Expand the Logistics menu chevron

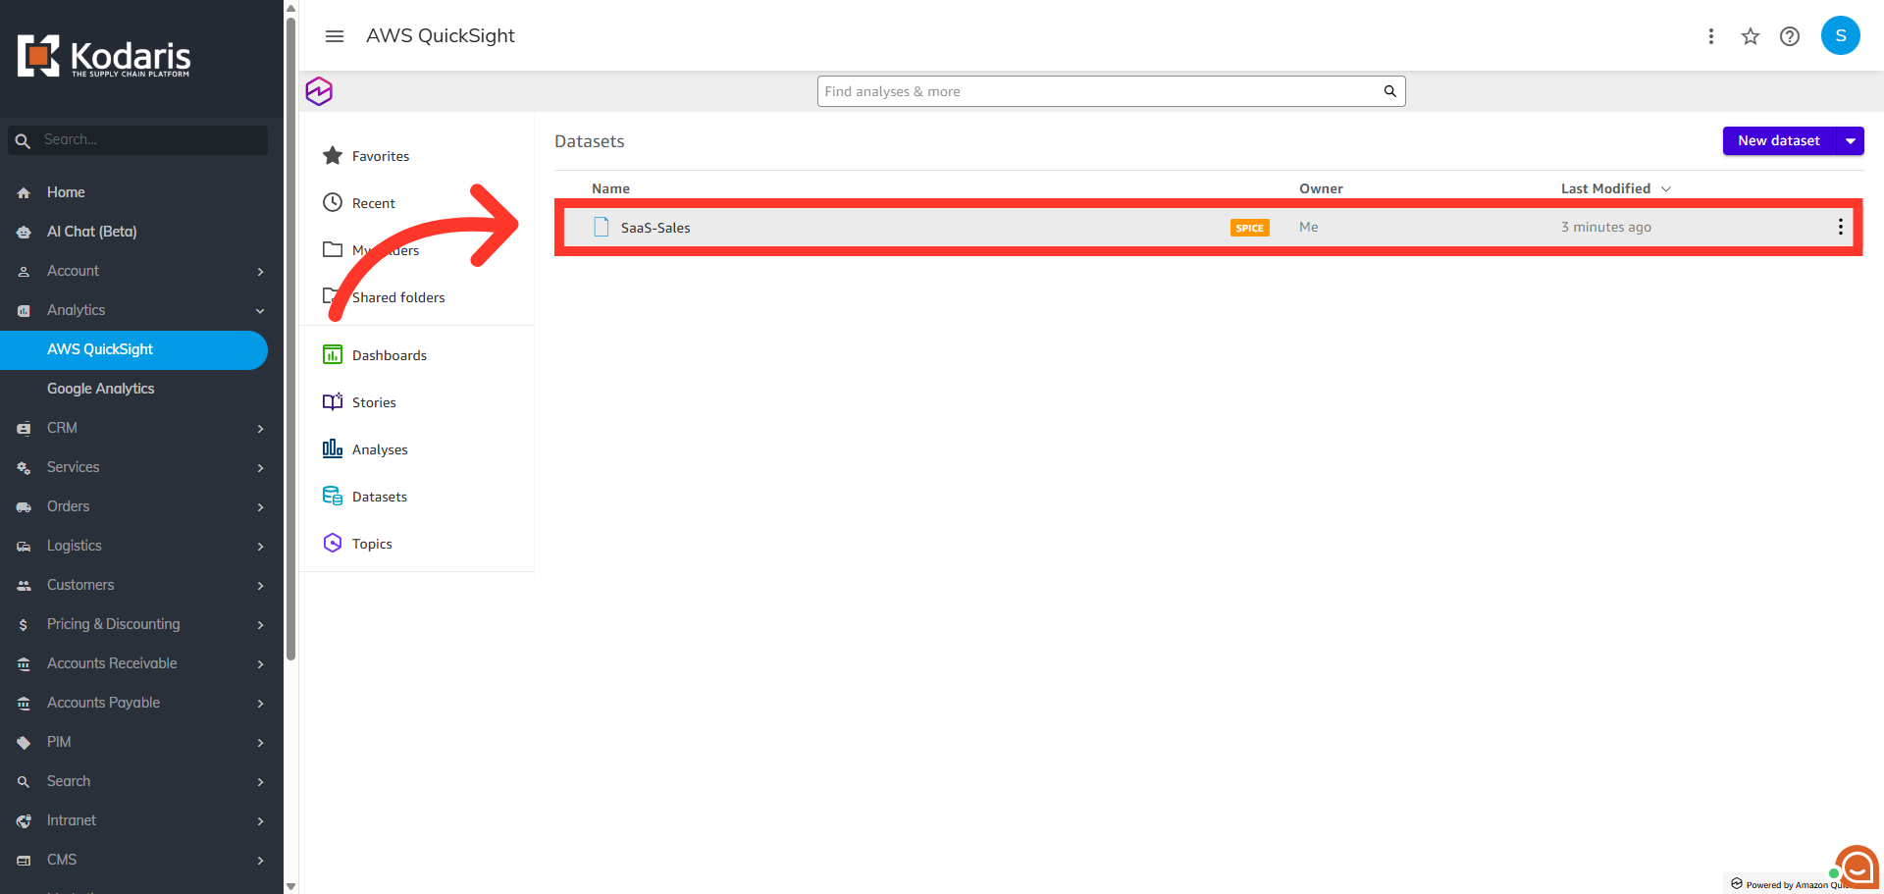point(260,547)
